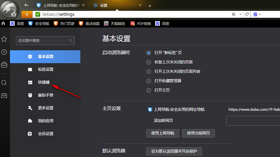Click the V badge icon beside 会员设置
The width and height of the screenshot is (280, 157).
(30, 134)
